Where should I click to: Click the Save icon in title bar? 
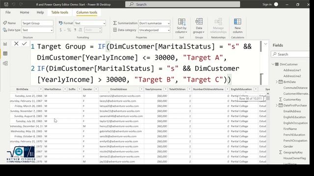click(x=6, y=4)
